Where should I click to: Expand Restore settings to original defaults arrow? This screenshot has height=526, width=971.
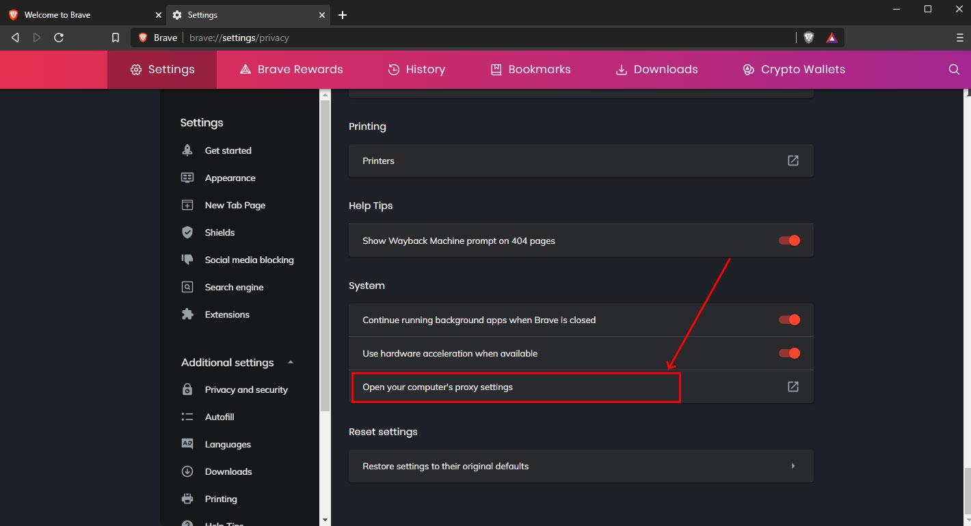coord(793,466)
